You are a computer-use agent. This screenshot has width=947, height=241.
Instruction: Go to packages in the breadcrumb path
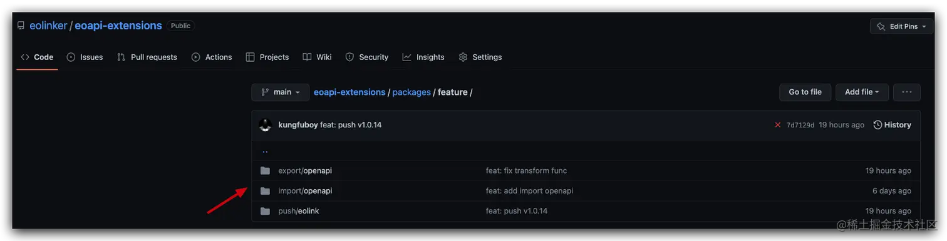pyautogui.click(x=411, y=92)
